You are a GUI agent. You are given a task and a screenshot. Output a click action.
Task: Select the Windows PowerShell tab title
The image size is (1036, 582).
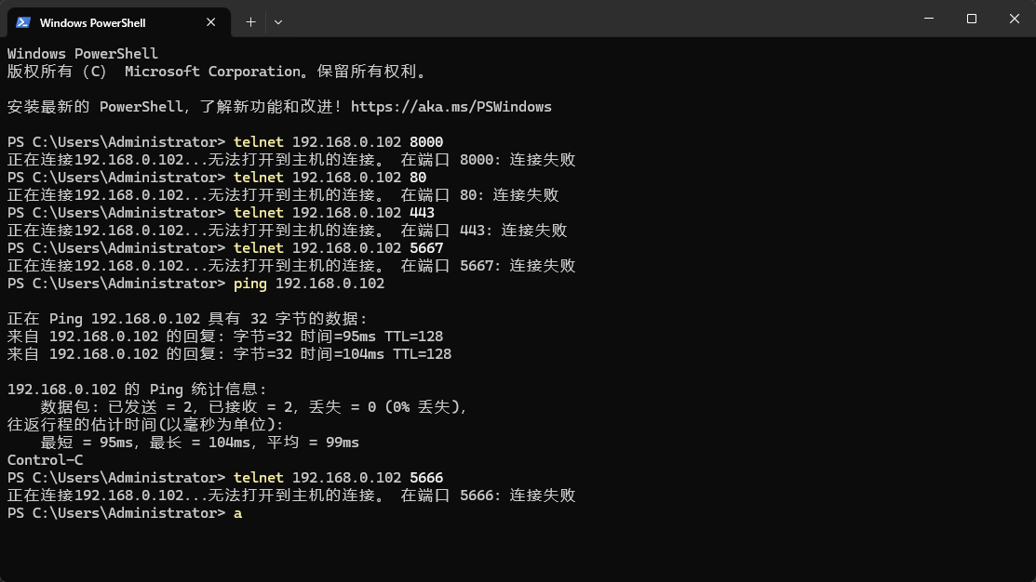coord(93,22)
